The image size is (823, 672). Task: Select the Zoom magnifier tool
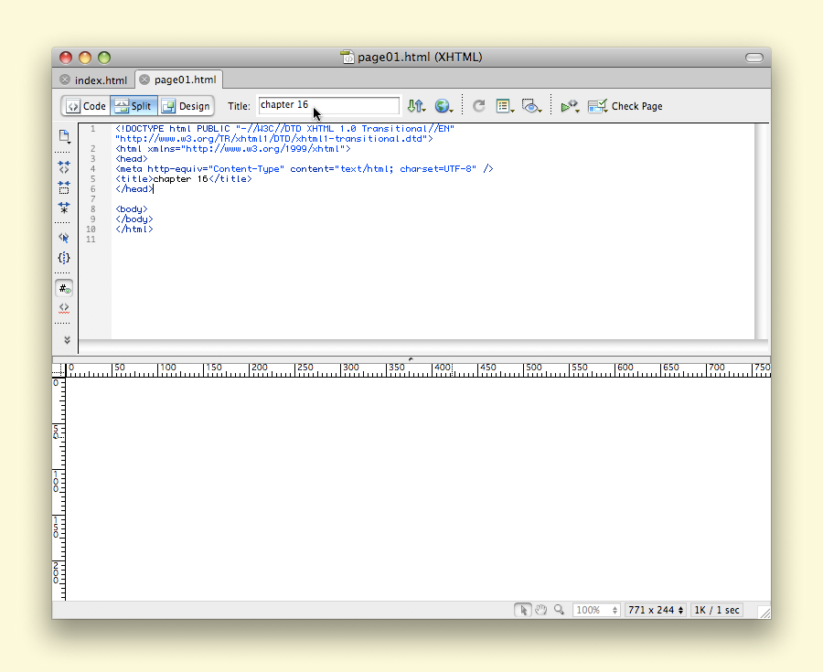pyautogui.click(x=559, y=610)
